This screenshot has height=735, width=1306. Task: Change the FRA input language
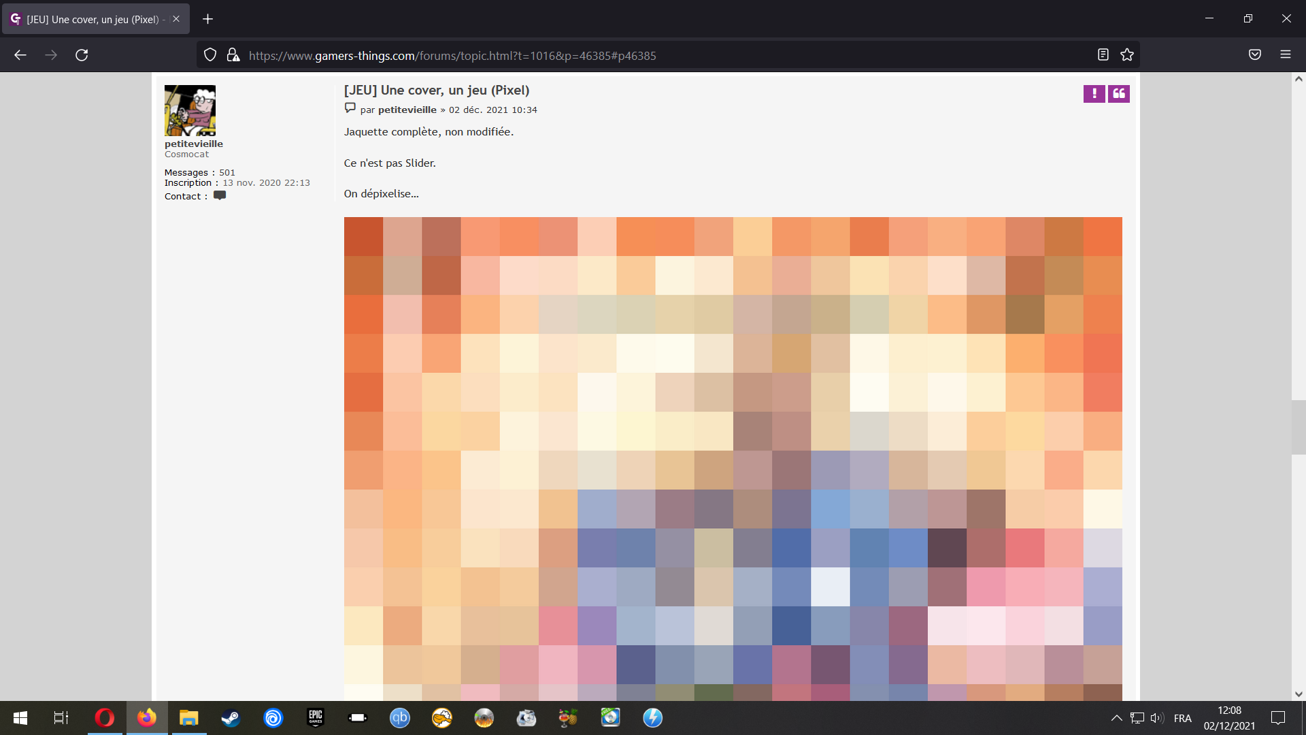1183,718
